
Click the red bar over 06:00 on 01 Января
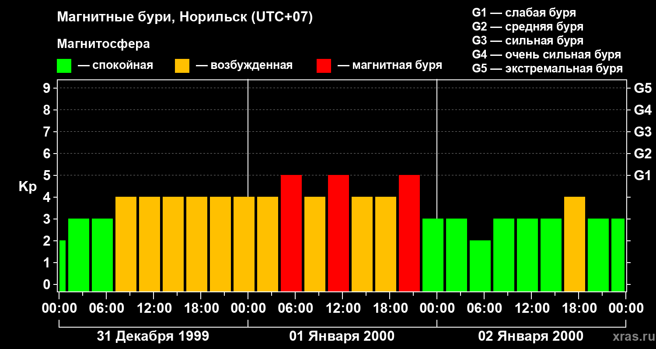[291, 233]
